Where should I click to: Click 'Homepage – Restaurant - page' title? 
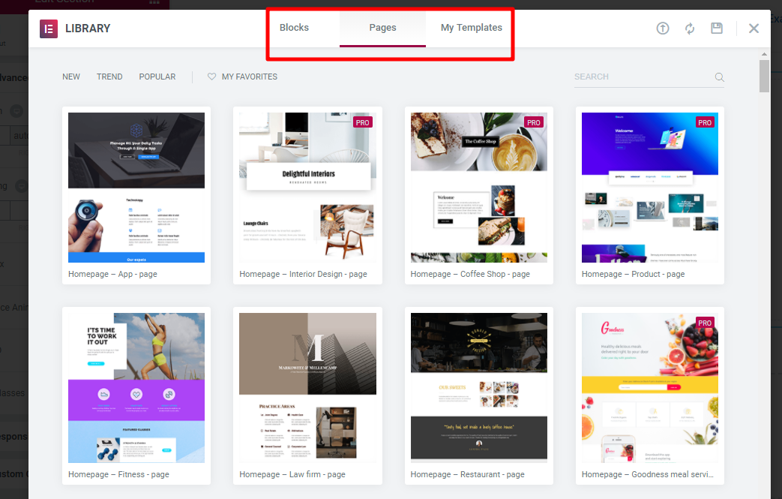[467, 474]
